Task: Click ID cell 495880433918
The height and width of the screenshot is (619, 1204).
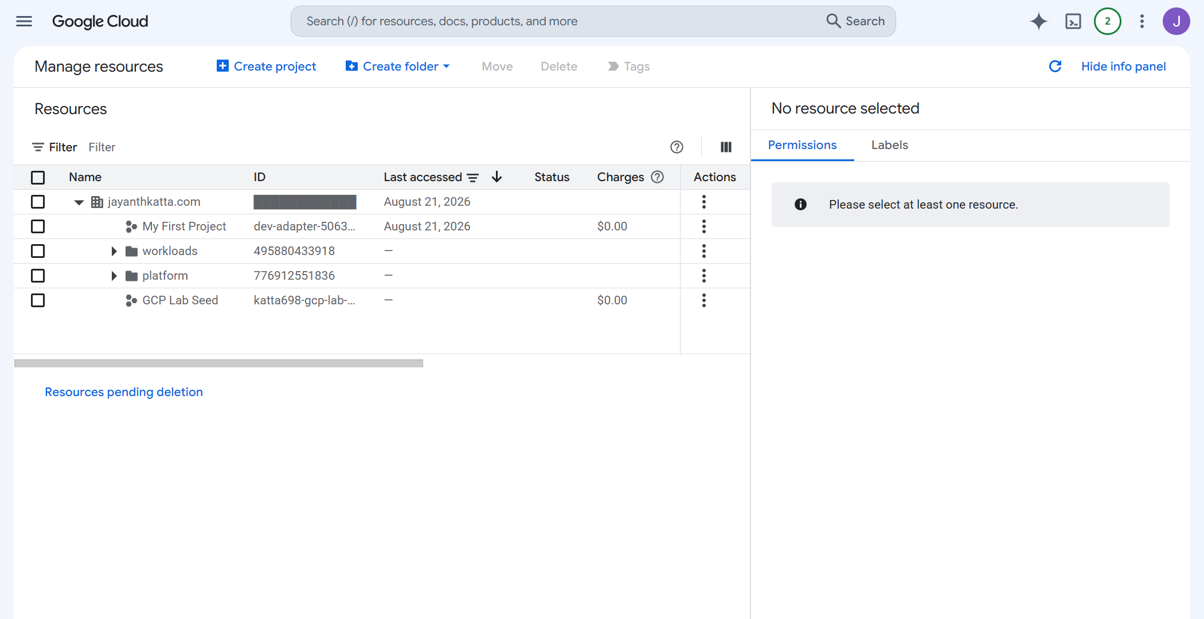Action: (x=294, y=251)
